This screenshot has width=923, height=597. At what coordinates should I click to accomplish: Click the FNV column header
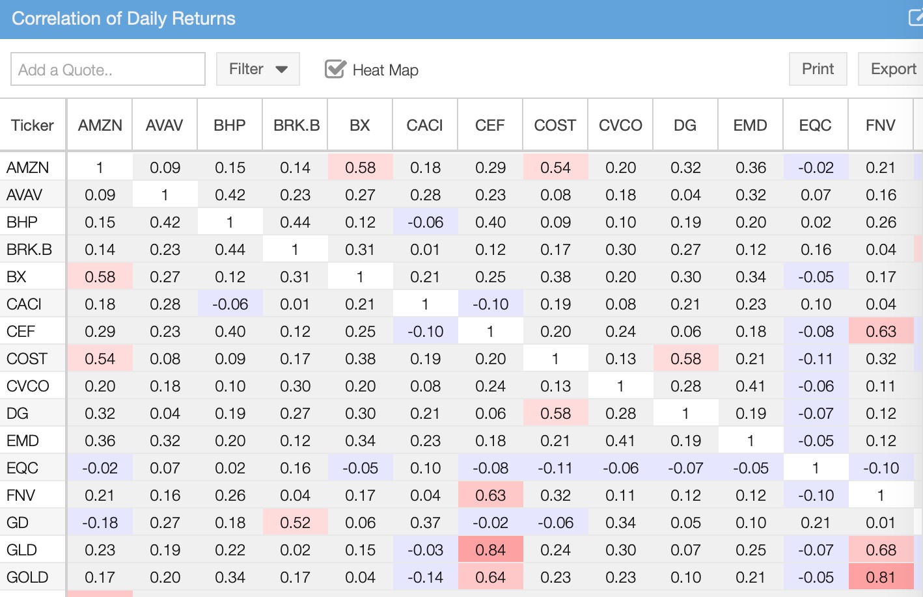click(880, 126)
